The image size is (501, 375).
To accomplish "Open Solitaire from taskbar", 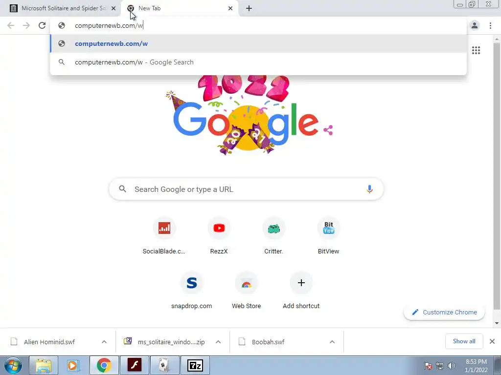I will coord(164,365).
